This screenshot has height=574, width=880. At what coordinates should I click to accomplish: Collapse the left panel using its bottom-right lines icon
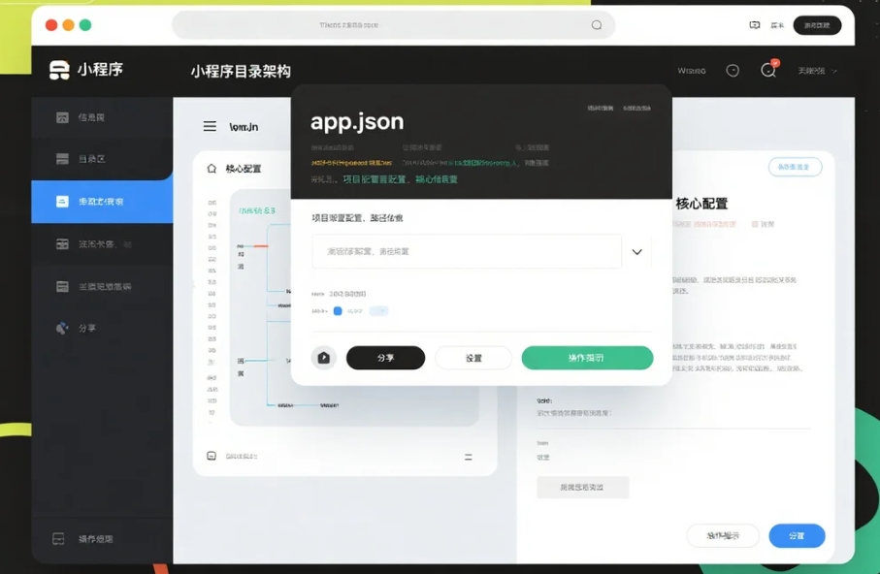point(468,456)
